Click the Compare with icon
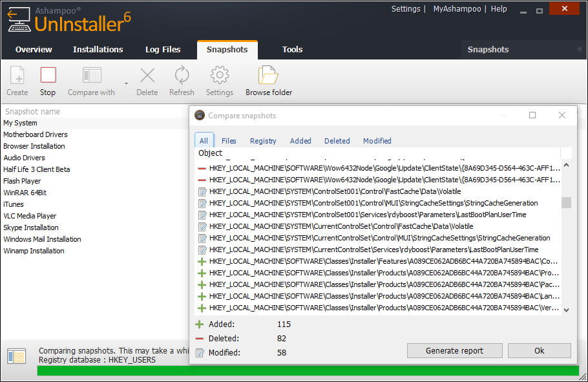 tap(92, 76)
